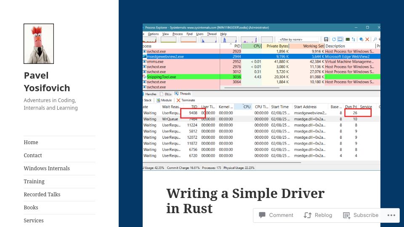Sort by the CPU column header in process list
Viewport: 404px width, 227px height.
(252, 46)
